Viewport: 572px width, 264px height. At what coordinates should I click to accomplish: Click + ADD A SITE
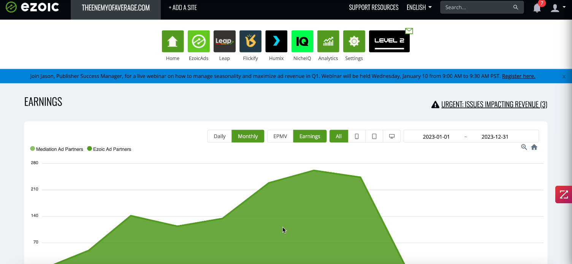(x=183, y=8)
